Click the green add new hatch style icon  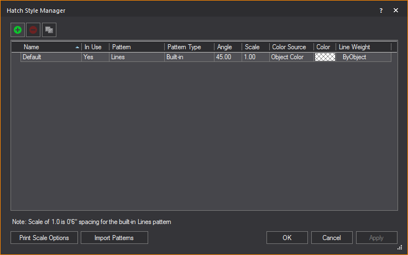(x=18, y=30)
